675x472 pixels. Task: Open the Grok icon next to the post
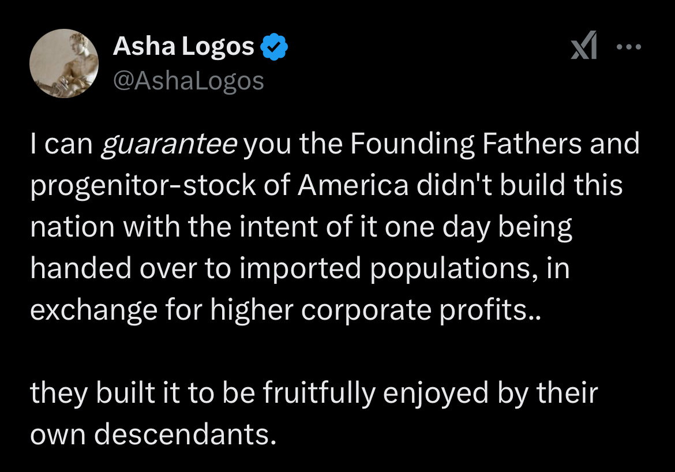click(x=583, y=48)
